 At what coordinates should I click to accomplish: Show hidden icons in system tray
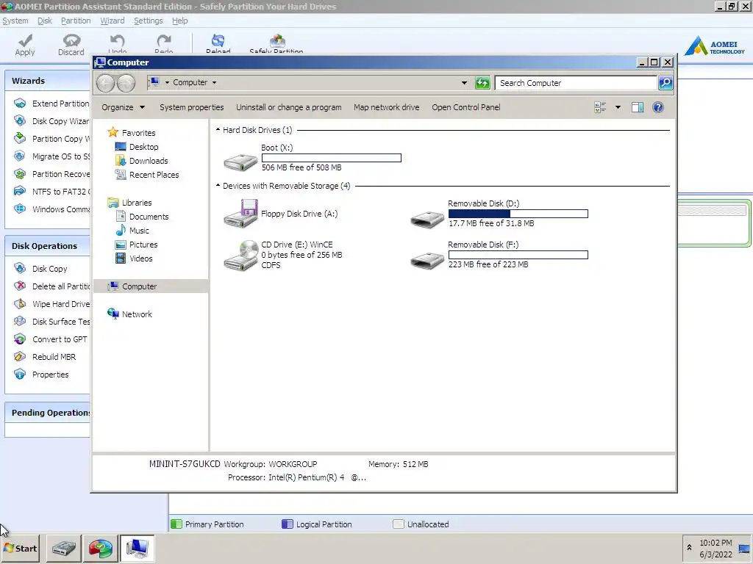pyautogui.click(x=689, y=547)
